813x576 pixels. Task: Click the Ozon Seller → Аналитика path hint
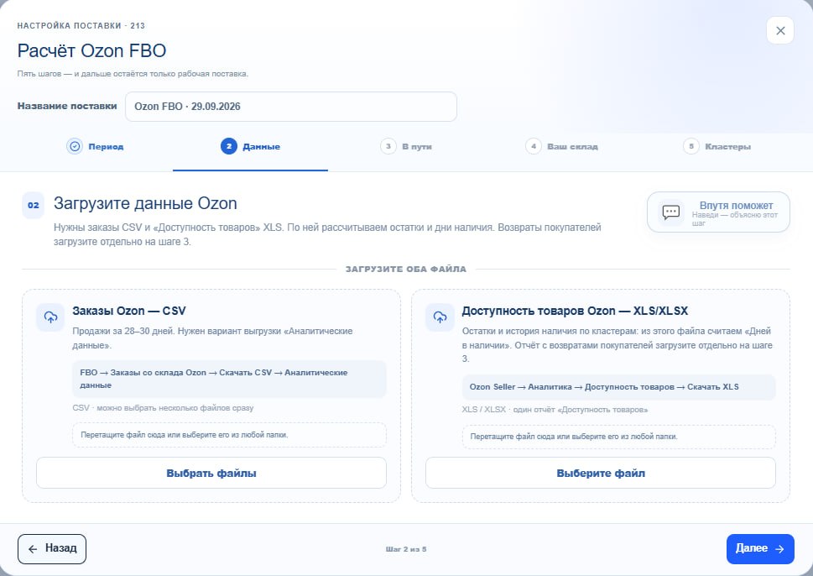click(x=618, y=387)
